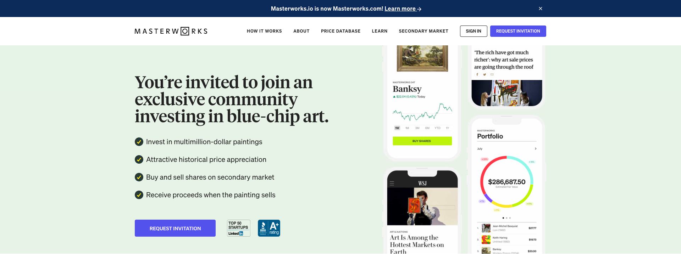The image size is (681, 254).
Task: Click the checkmark beside historical price appreciation
Action: 139,159
